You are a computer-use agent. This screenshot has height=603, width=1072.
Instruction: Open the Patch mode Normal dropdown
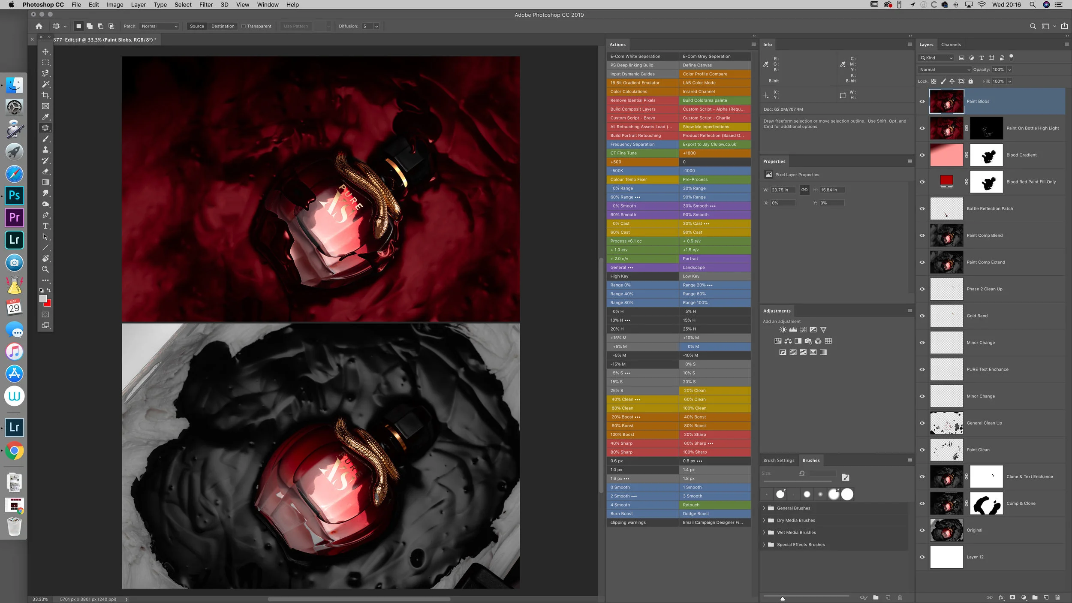tap(159, 26)
